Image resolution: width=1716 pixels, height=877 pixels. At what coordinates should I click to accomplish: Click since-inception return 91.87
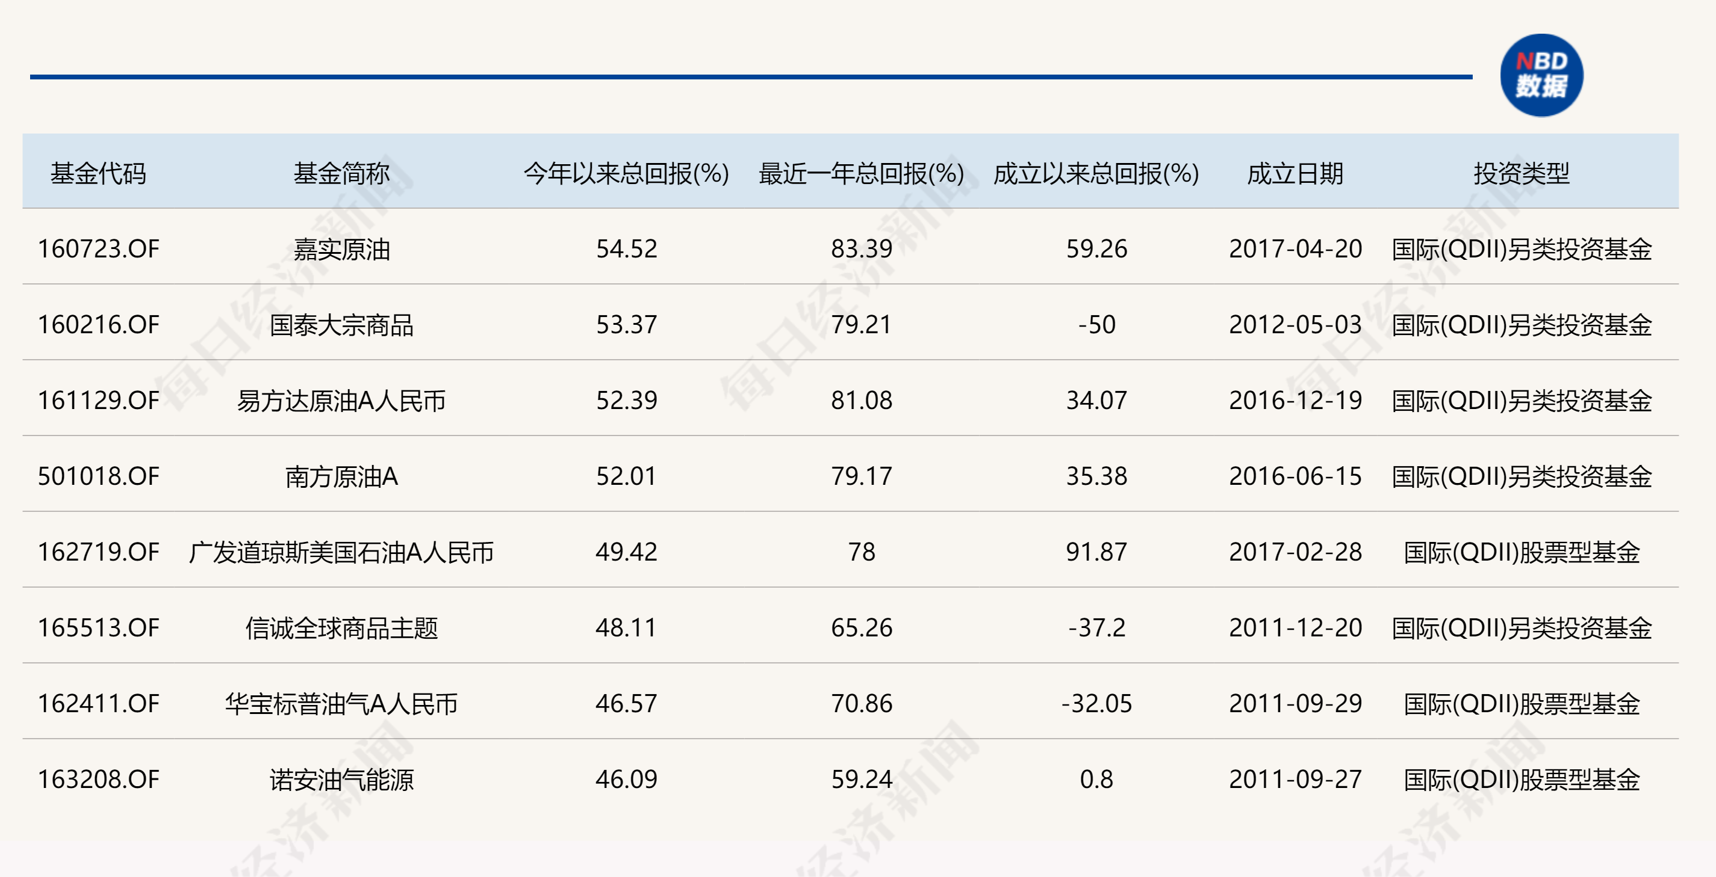[1096, 552]
